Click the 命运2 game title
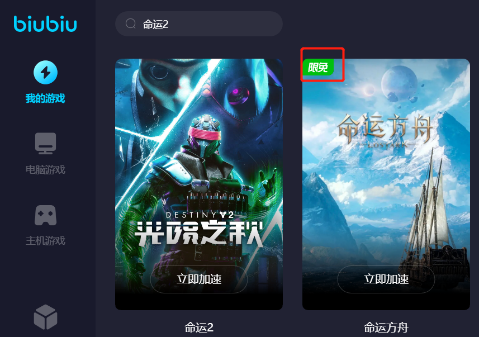Image resolution: width=479 pixels, height=337 pixels. pyautogui.click(x=199, y=327)
